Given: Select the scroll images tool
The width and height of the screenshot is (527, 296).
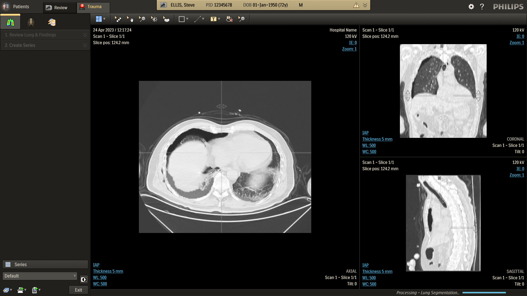Looking at the screenshot, I should click(118, 19).
